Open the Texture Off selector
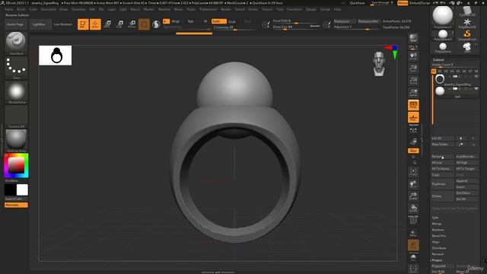The width and height of the screenshot is (487, 274). pyautogui.click(x=16, y=116)
